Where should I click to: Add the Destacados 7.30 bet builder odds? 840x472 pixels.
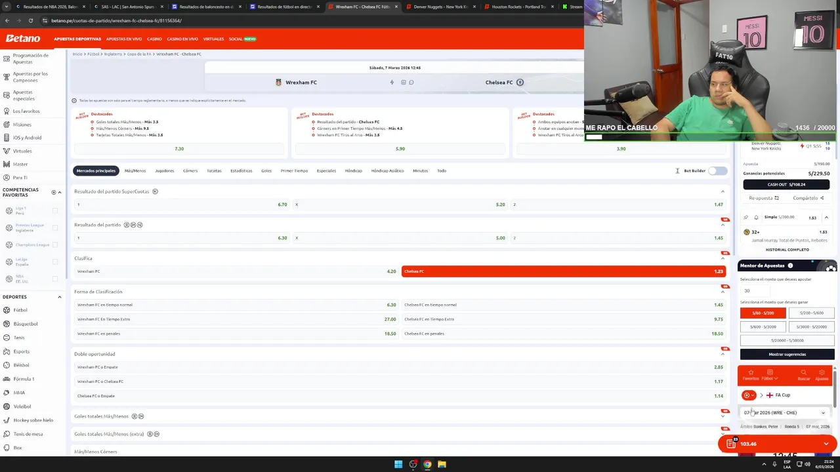pos(179,149)
